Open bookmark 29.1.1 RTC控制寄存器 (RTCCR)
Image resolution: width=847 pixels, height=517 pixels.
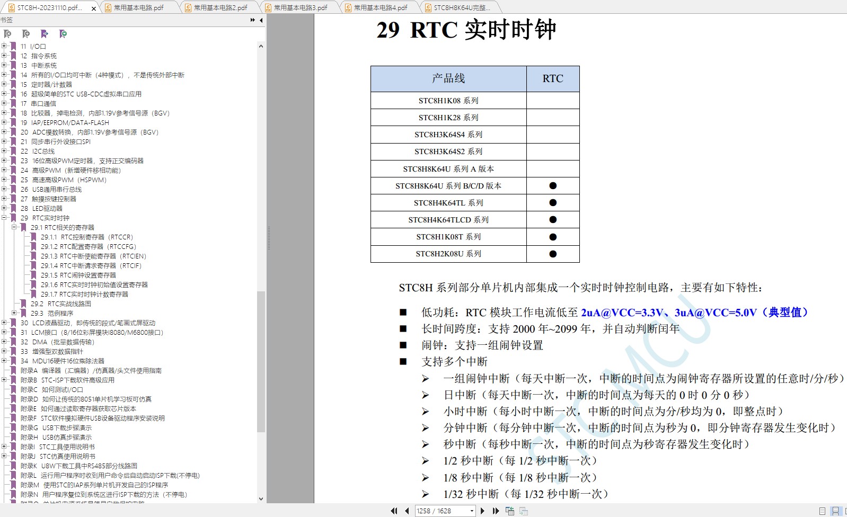87,237
